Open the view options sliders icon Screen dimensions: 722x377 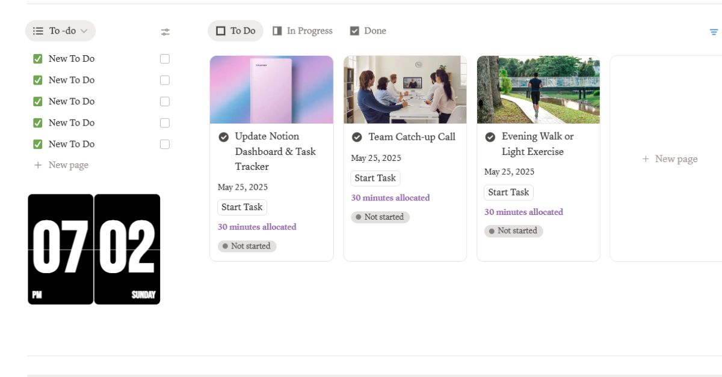coord(165,32)
